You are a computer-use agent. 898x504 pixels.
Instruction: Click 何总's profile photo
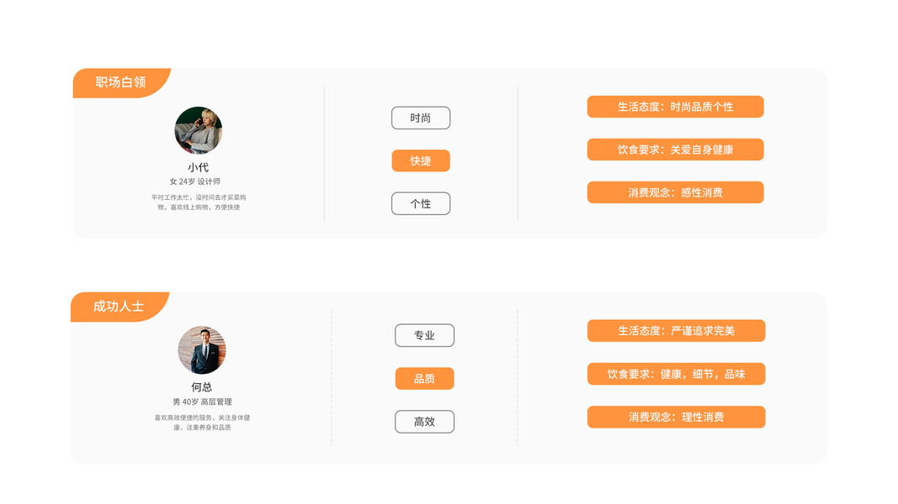[202, 350]
